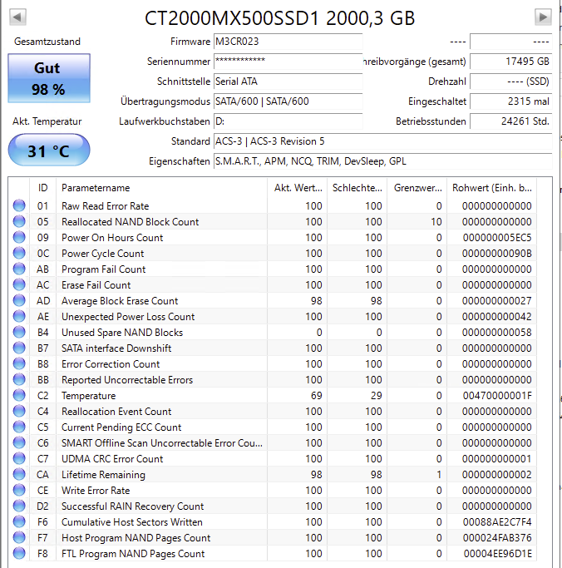Viewport: 562px width, 568px height.
Task: Click raw value 00088AE2C7F4
Action: pyautogui.click(x=497, y=522)
